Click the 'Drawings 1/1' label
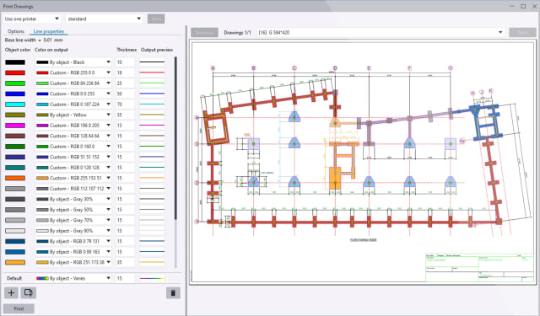 pos(237,32)
